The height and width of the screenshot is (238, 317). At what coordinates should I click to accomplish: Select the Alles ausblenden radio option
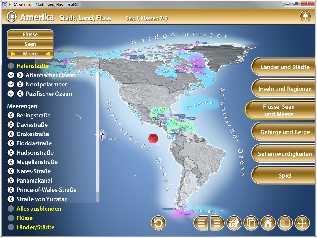click(11, 209)
